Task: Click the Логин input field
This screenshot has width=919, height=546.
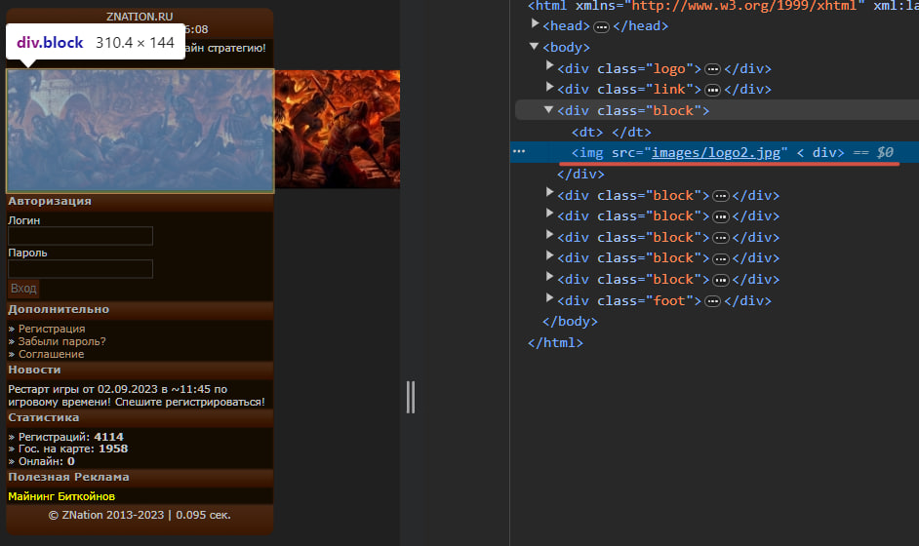Action: point(80,236)
